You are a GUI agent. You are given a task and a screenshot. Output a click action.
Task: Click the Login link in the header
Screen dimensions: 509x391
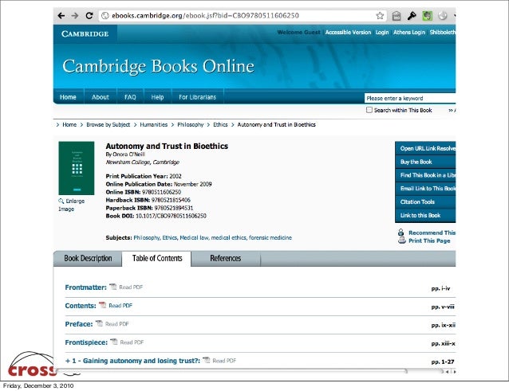[382, 33]
